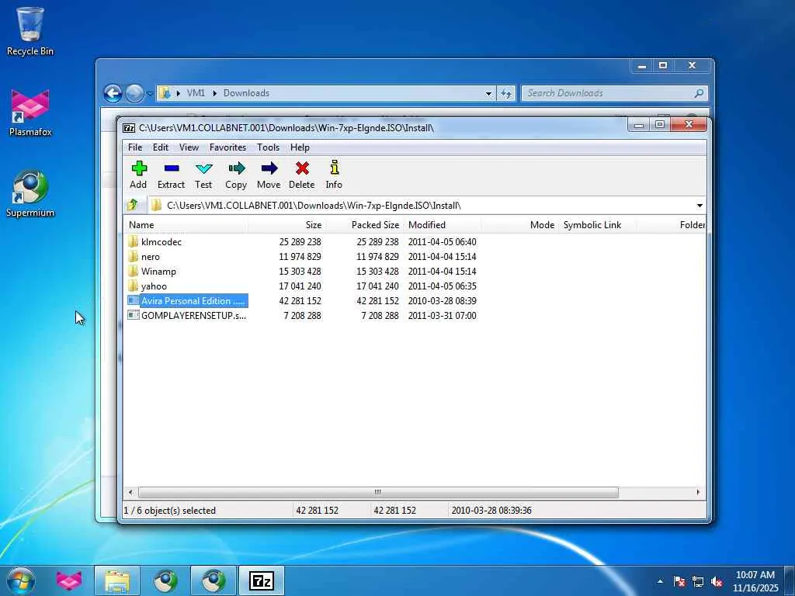Click the second Supermium taskbar button
Screen dimensions: 795x596
click(214, 580)
